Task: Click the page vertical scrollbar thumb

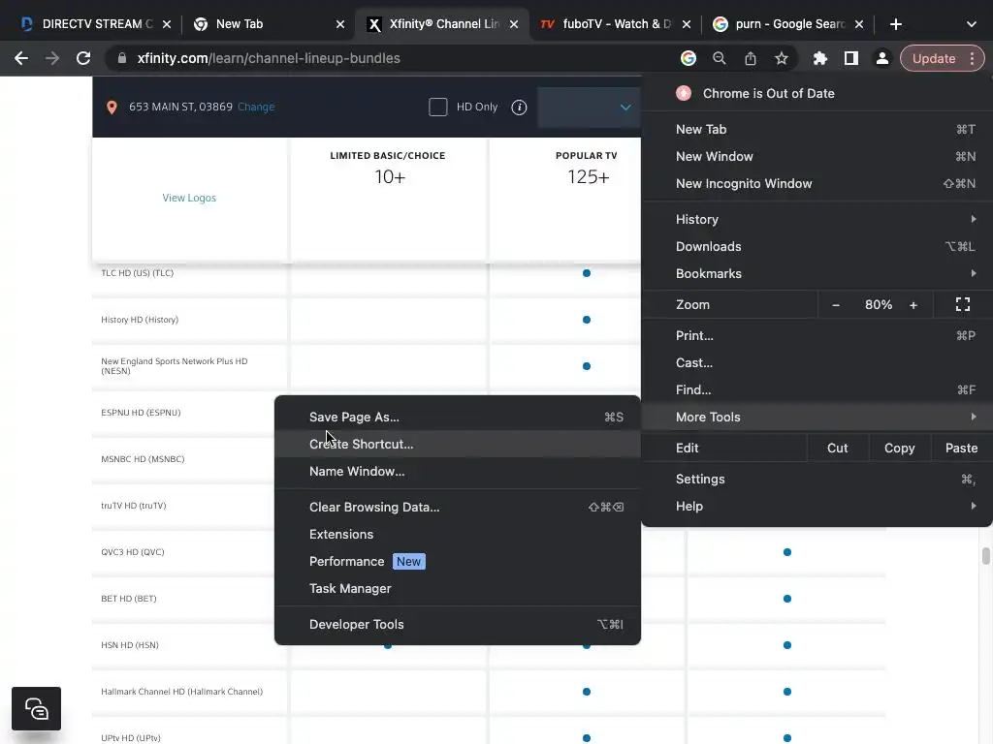Action: 985,556
